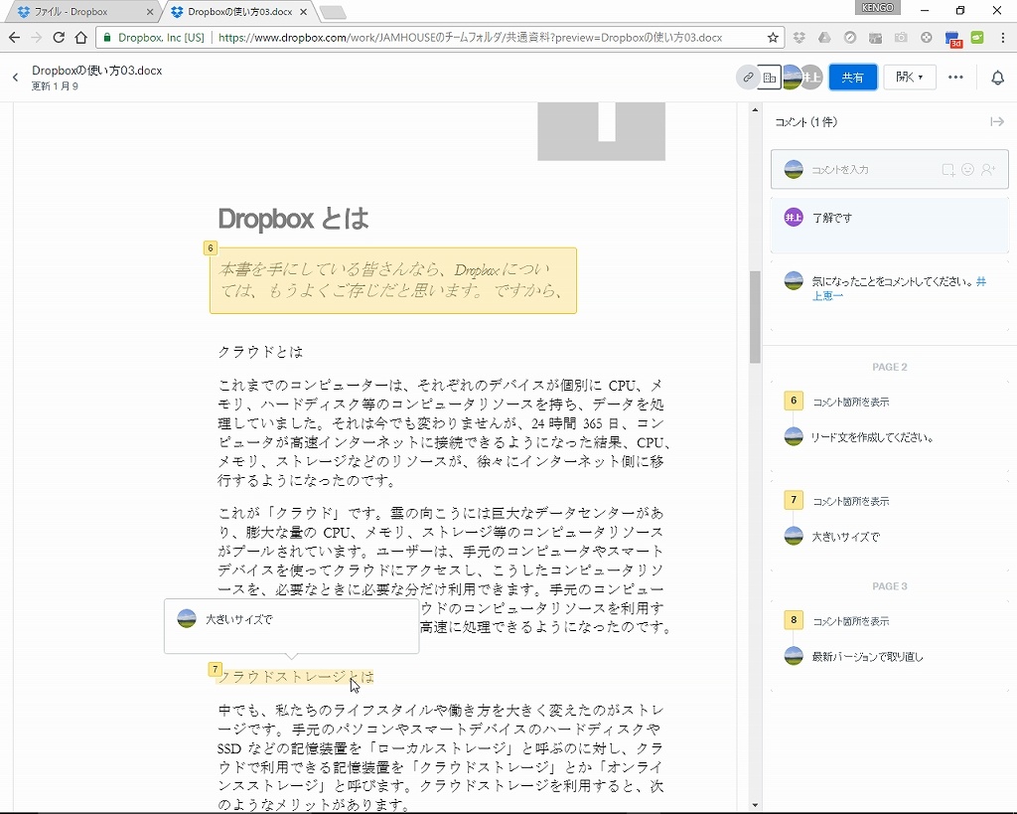The height and width of the screenshot is (814, 1017).
Task: Click the file name Dropboxの使い方03.docx in the header
Action: (x=97, y=71)
